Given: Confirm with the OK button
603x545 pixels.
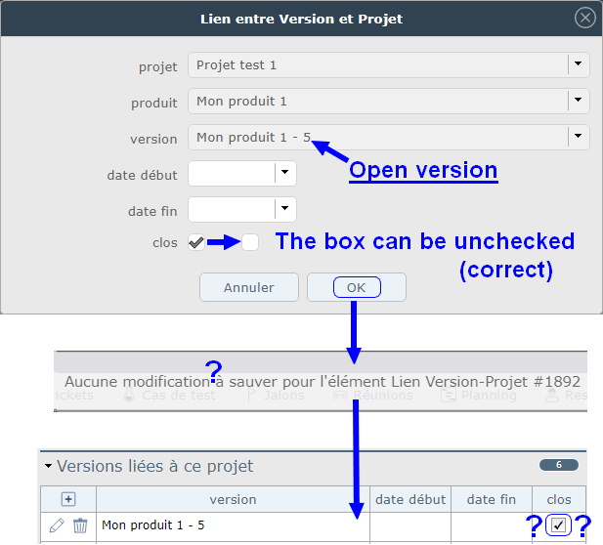Looking at the screenshot, I should coord(357,287).
